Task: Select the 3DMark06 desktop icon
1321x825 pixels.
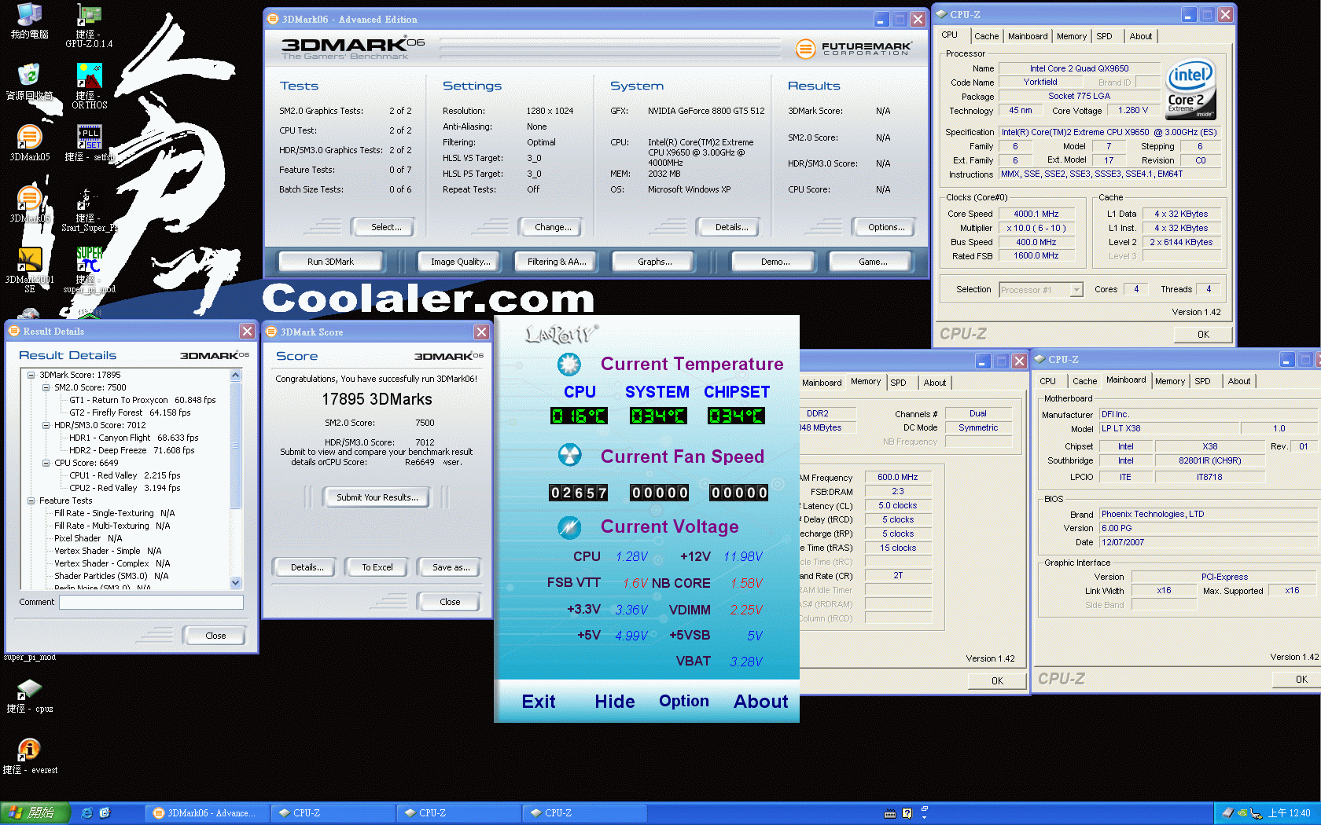Action: coord(29,204)
